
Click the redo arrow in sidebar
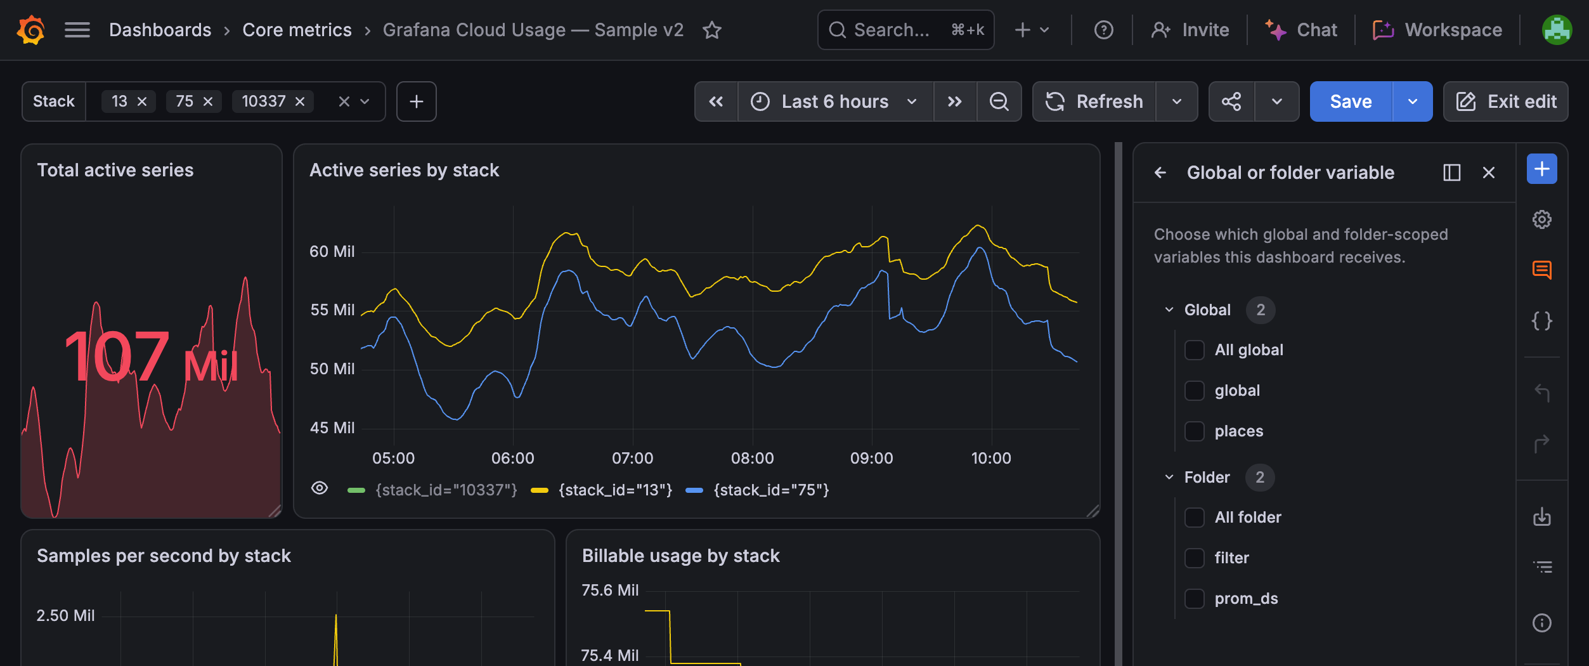[1542, 443]
